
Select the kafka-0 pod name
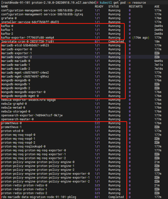(x=7, y=26)
